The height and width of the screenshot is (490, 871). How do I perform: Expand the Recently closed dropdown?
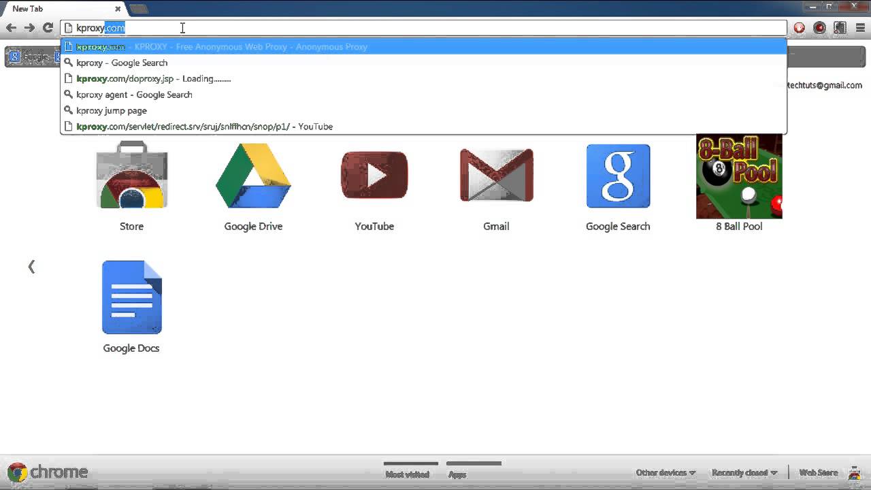(x=744, y=472)
